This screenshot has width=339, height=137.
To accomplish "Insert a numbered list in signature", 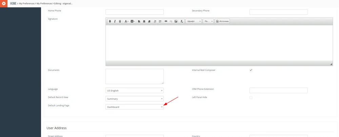I will [x=155, y=21].
